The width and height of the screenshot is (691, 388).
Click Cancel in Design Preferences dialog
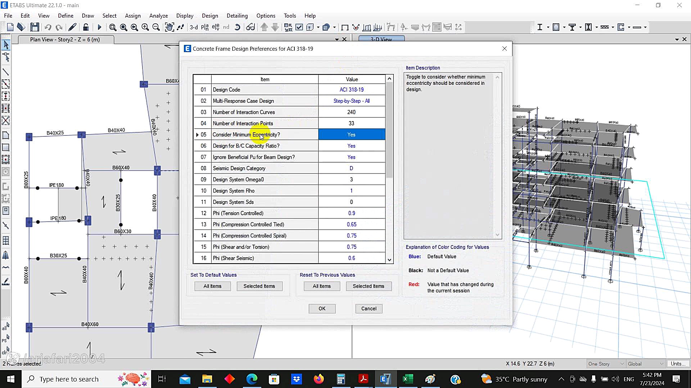pos(369,309)
